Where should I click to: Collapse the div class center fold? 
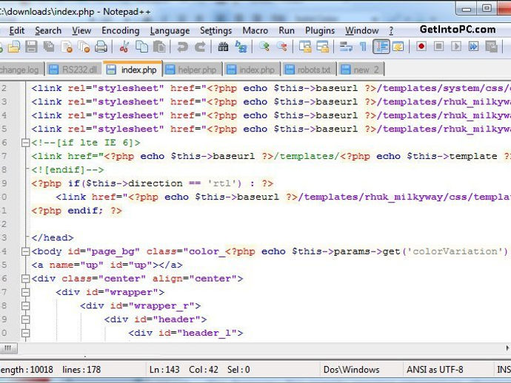[x=25, y=279]
